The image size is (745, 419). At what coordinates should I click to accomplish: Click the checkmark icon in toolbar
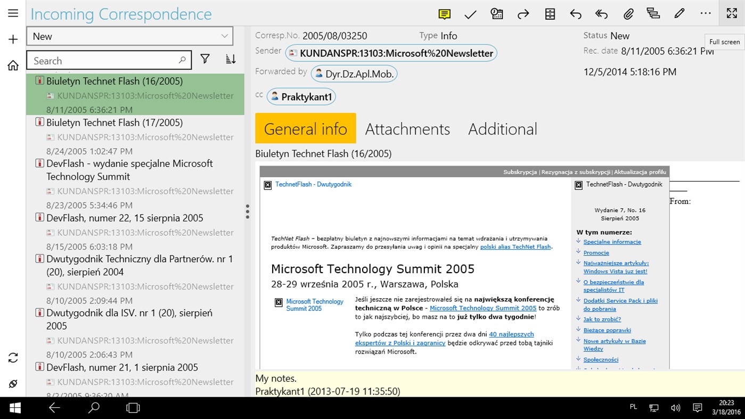[x=470, y=14]
